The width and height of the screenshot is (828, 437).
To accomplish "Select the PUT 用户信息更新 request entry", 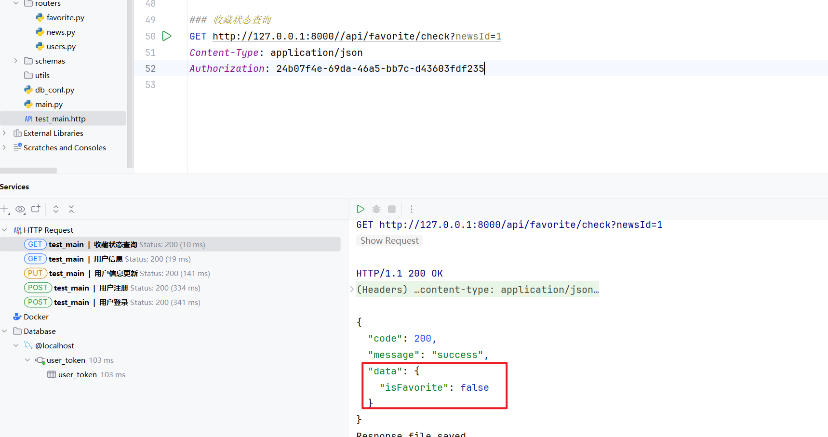I will click(x=117, y=274).
